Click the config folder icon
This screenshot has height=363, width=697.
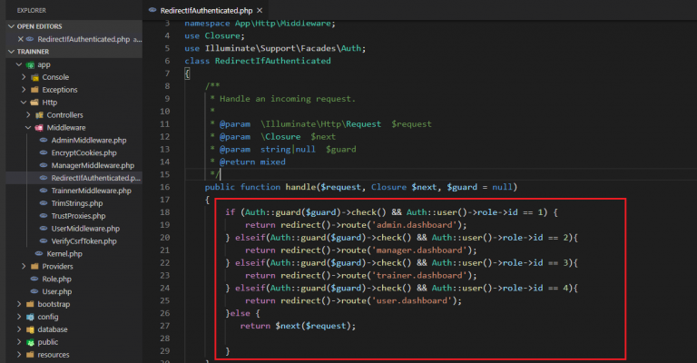click(30, 317)
